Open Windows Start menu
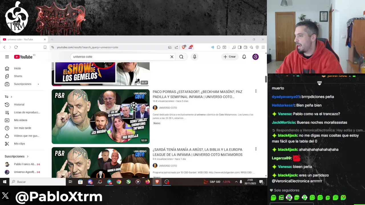The height and width of the screenshot is (205, 365). 5,182
